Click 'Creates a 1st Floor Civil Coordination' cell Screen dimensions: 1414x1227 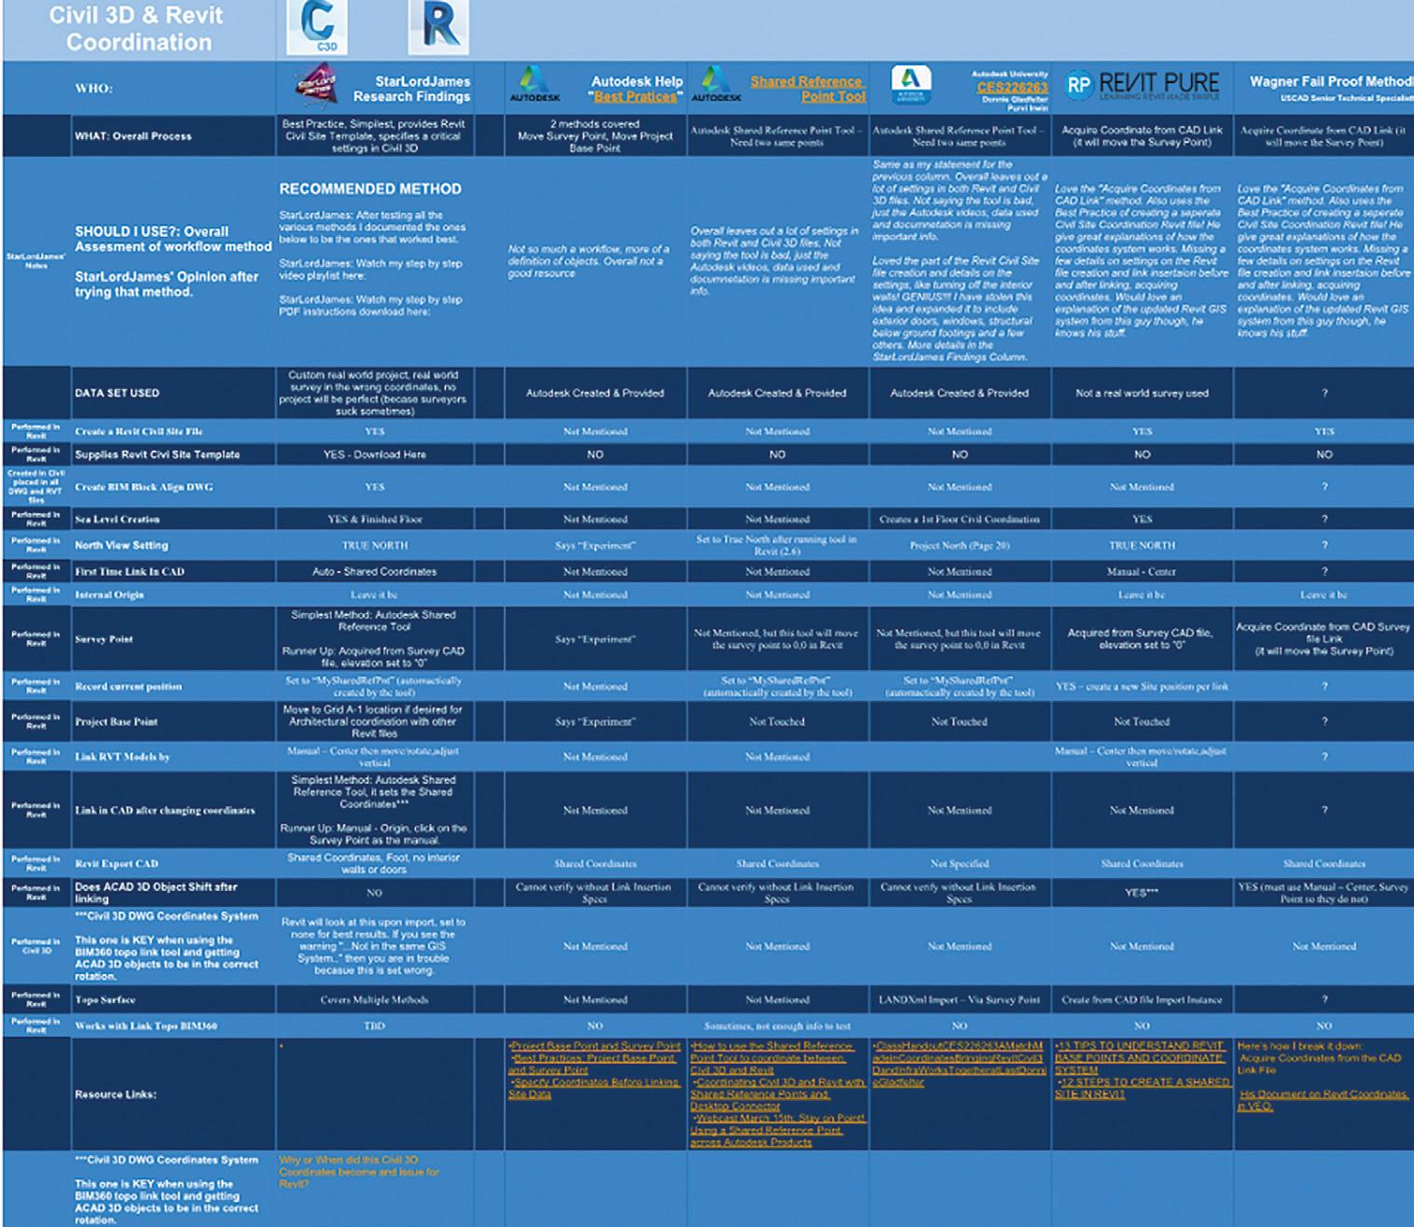point(960,519)
